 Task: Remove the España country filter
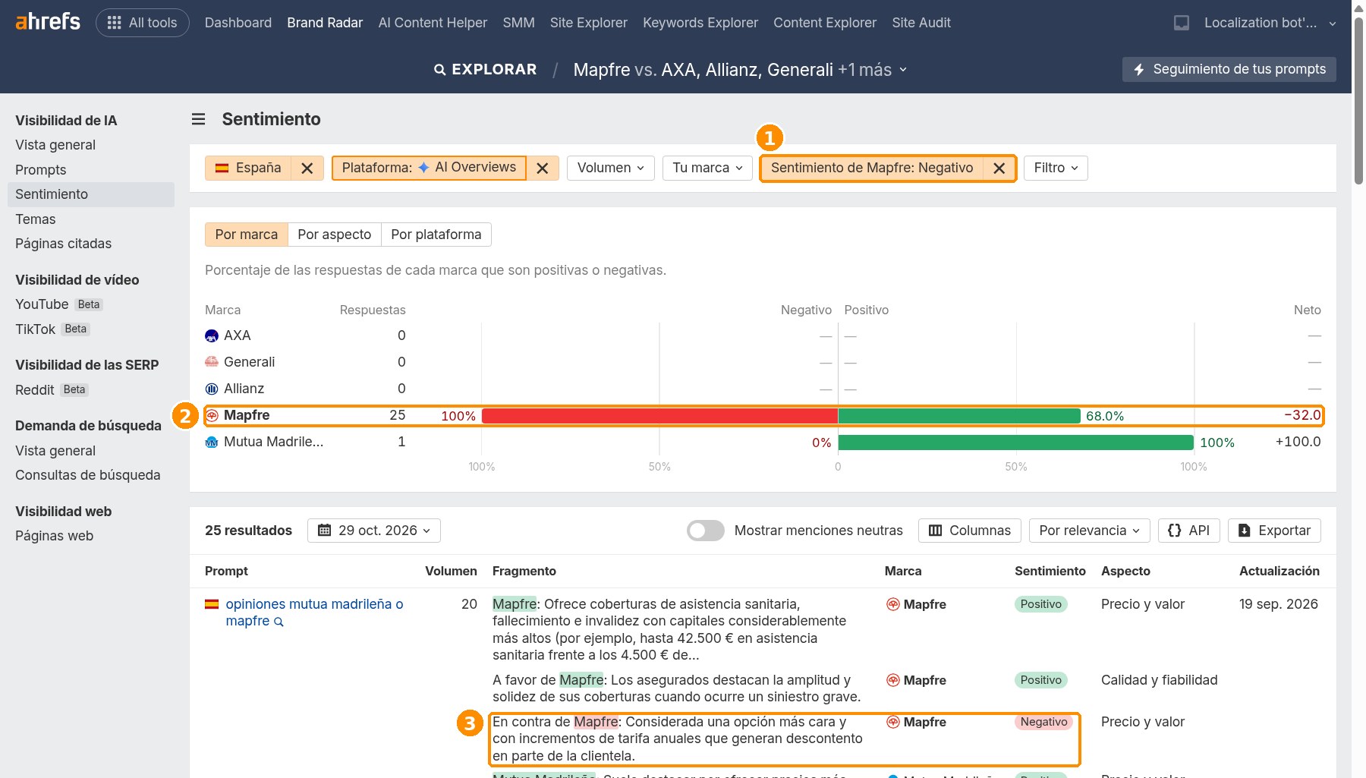pyautogui.click(x=307, y=168)
